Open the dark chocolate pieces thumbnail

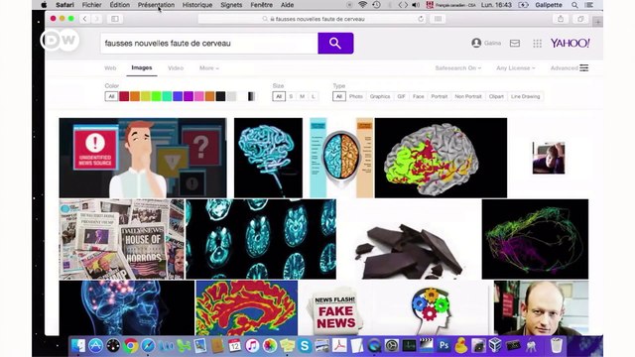(409, 239)
